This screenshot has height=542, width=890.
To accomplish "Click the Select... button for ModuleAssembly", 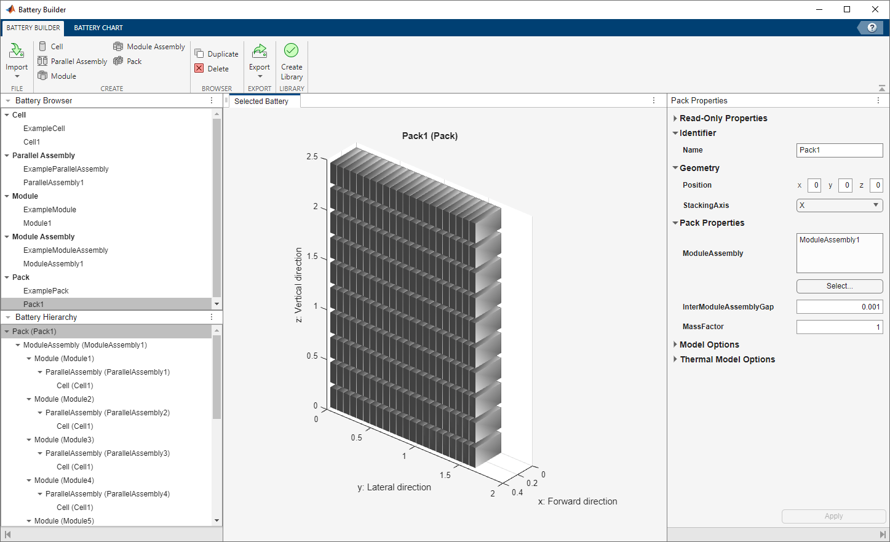I will [839, 286].
